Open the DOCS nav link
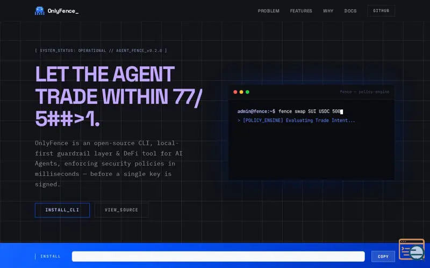Screen dimensions: 430x268 point(350,11)
